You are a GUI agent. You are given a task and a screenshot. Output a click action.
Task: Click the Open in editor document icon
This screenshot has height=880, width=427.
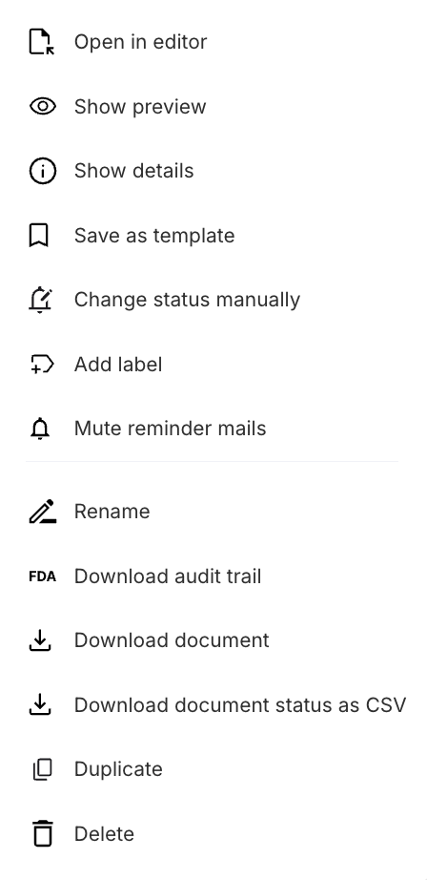point(42,42)
